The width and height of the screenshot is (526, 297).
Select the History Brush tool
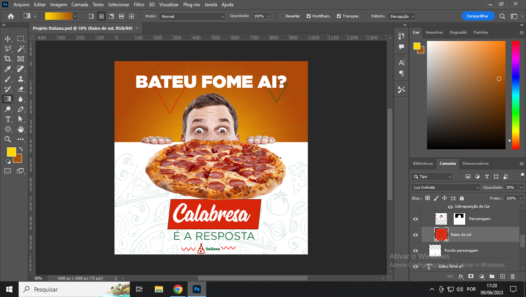[x=8, y=89]
